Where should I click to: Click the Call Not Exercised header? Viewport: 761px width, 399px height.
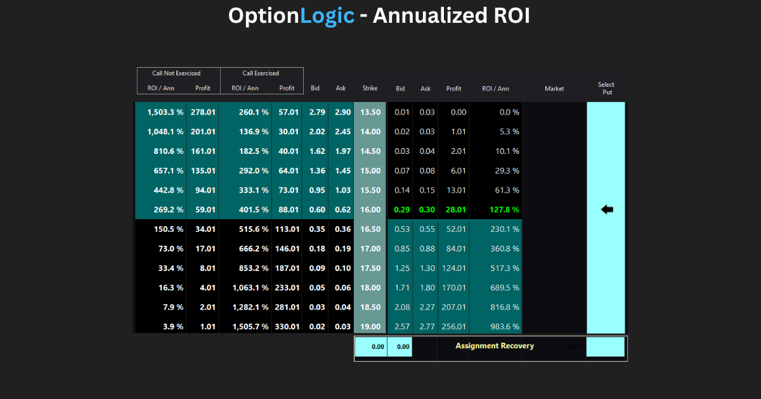pos(176,73)
